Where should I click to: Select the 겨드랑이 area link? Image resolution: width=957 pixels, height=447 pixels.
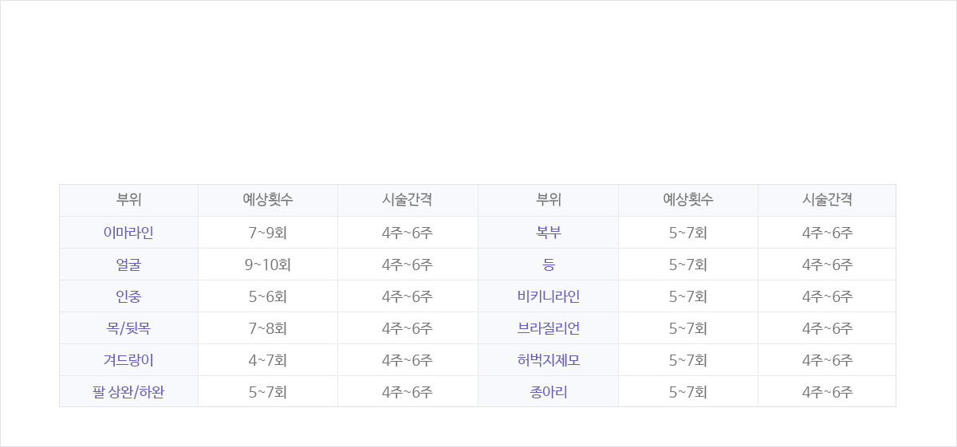tap(128, 360)
